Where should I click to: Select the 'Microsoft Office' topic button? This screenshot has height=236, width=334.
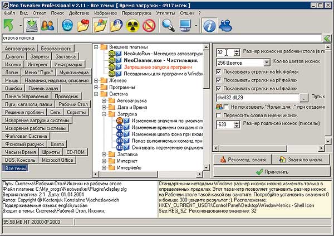57,160
